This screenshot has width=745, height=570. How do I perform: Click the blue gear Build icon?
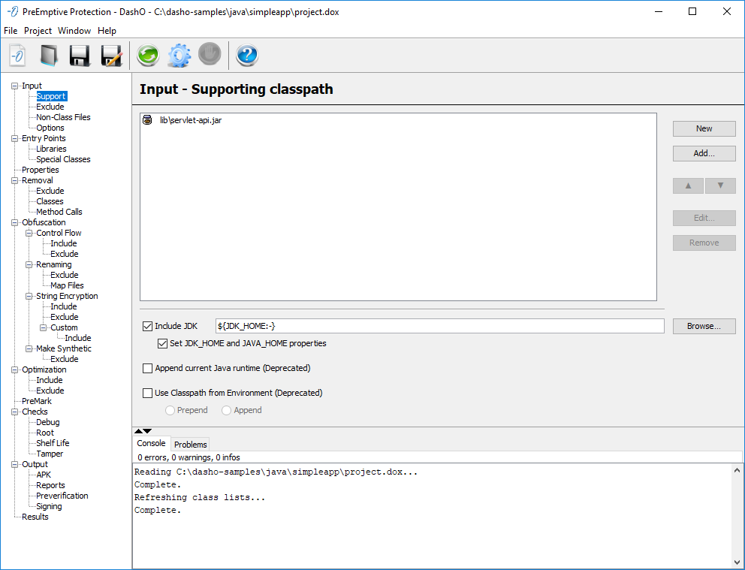(x=179, y=56)
